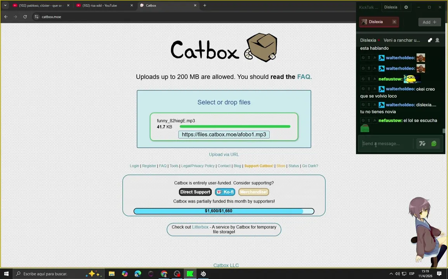Open the Litterbox link

pyautogui.click(x=200, y=227)
